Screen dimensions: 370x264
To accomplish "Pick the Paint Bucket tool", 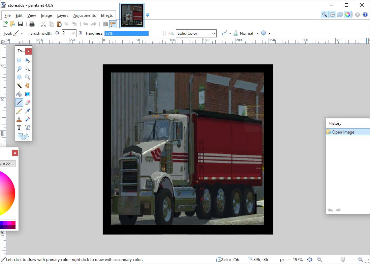I will [x=19, y=94].
